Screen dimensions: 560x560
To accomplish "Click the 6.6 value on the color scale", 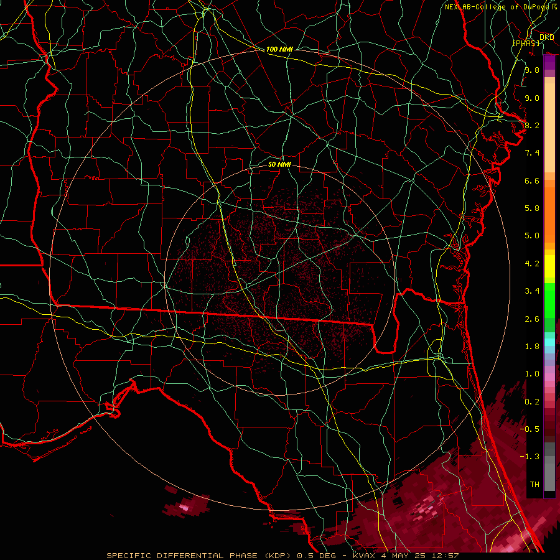I will [x=532, y=180].
